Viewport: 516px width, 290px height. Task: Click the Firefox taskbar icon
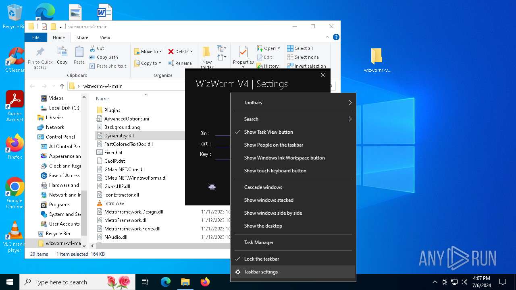point(205,282)
